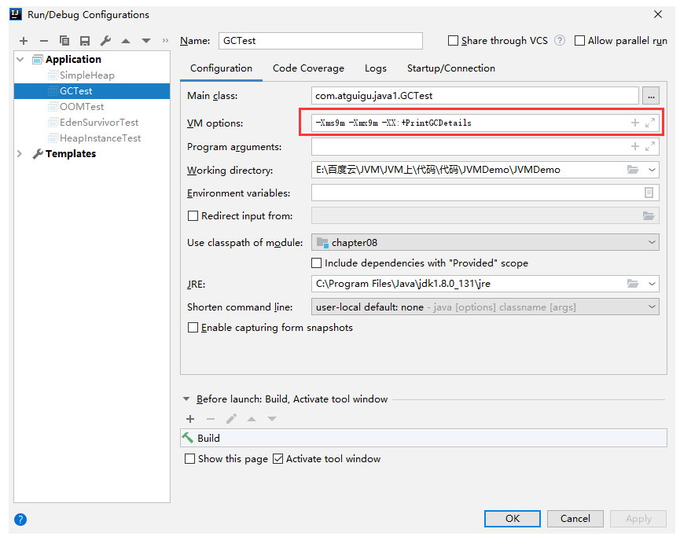Focus the Main class text field
This screenshot has width=680, height=540.
(x=475, y=96)
